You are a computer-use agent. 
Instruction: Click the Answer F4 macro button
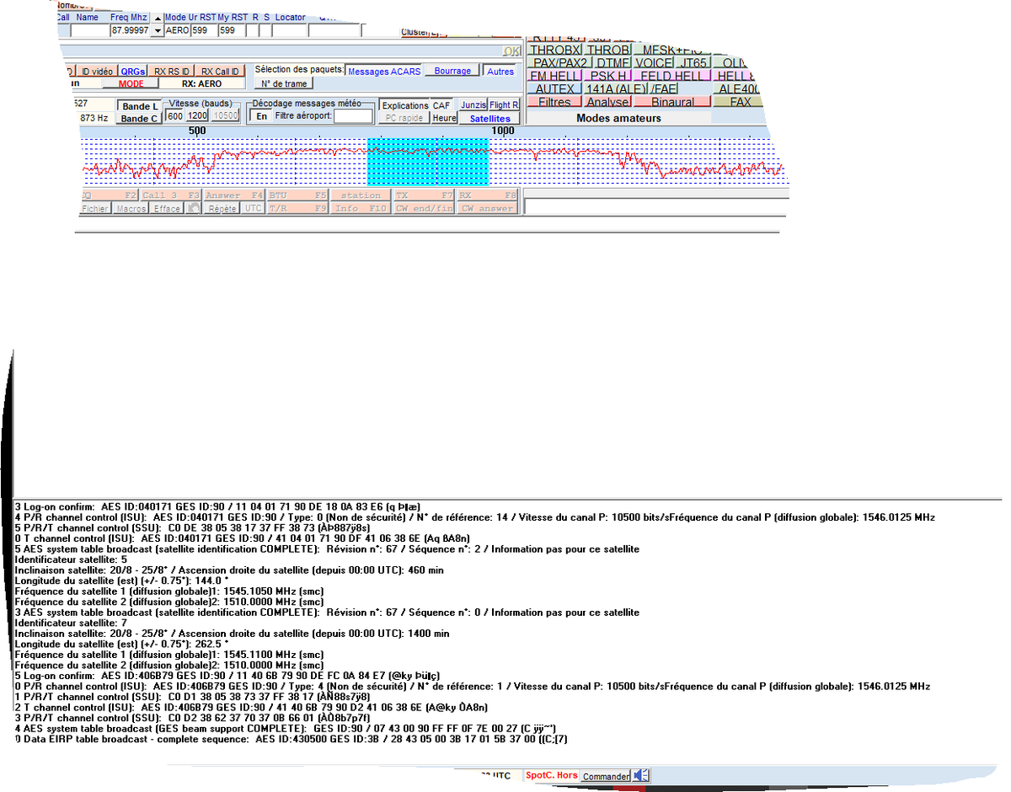234,195
